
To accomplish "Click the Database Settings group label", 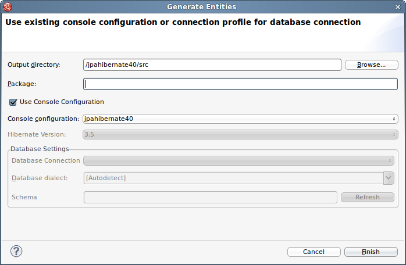I will click(x=40, y=149).
